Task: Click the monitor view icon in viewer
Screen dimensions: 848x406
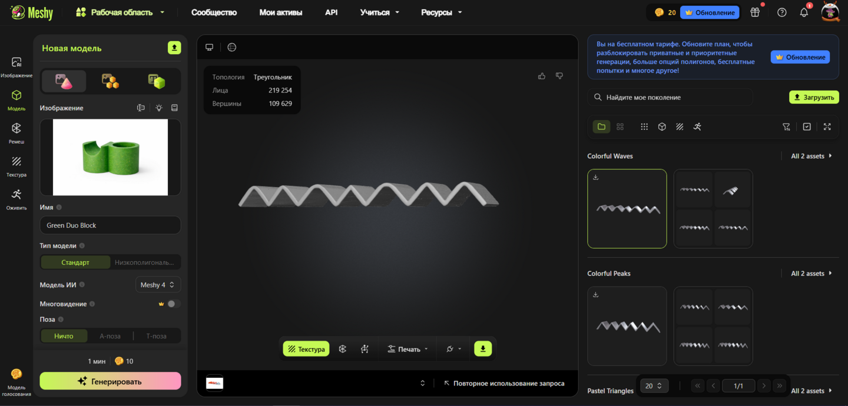Action: 209,47
